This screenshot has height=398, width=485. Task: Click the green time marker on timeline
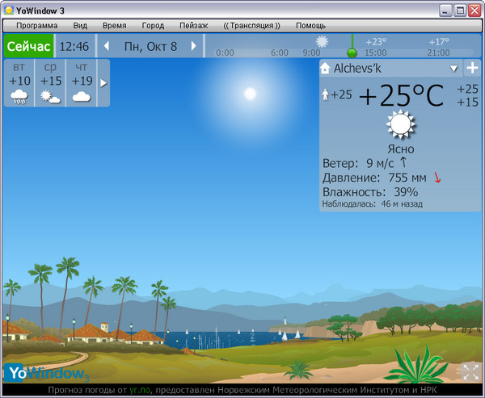tap(352, 52)
